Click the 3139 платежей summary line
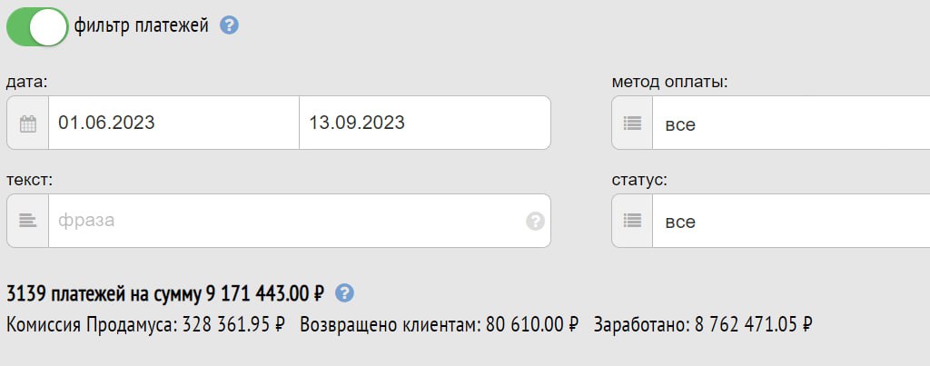 [165, 293]
